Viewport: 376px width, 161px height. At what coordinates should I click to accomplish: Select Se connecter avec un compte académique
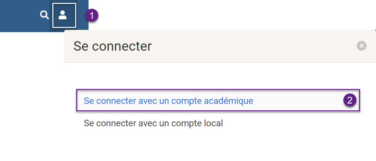coord(168,101)
